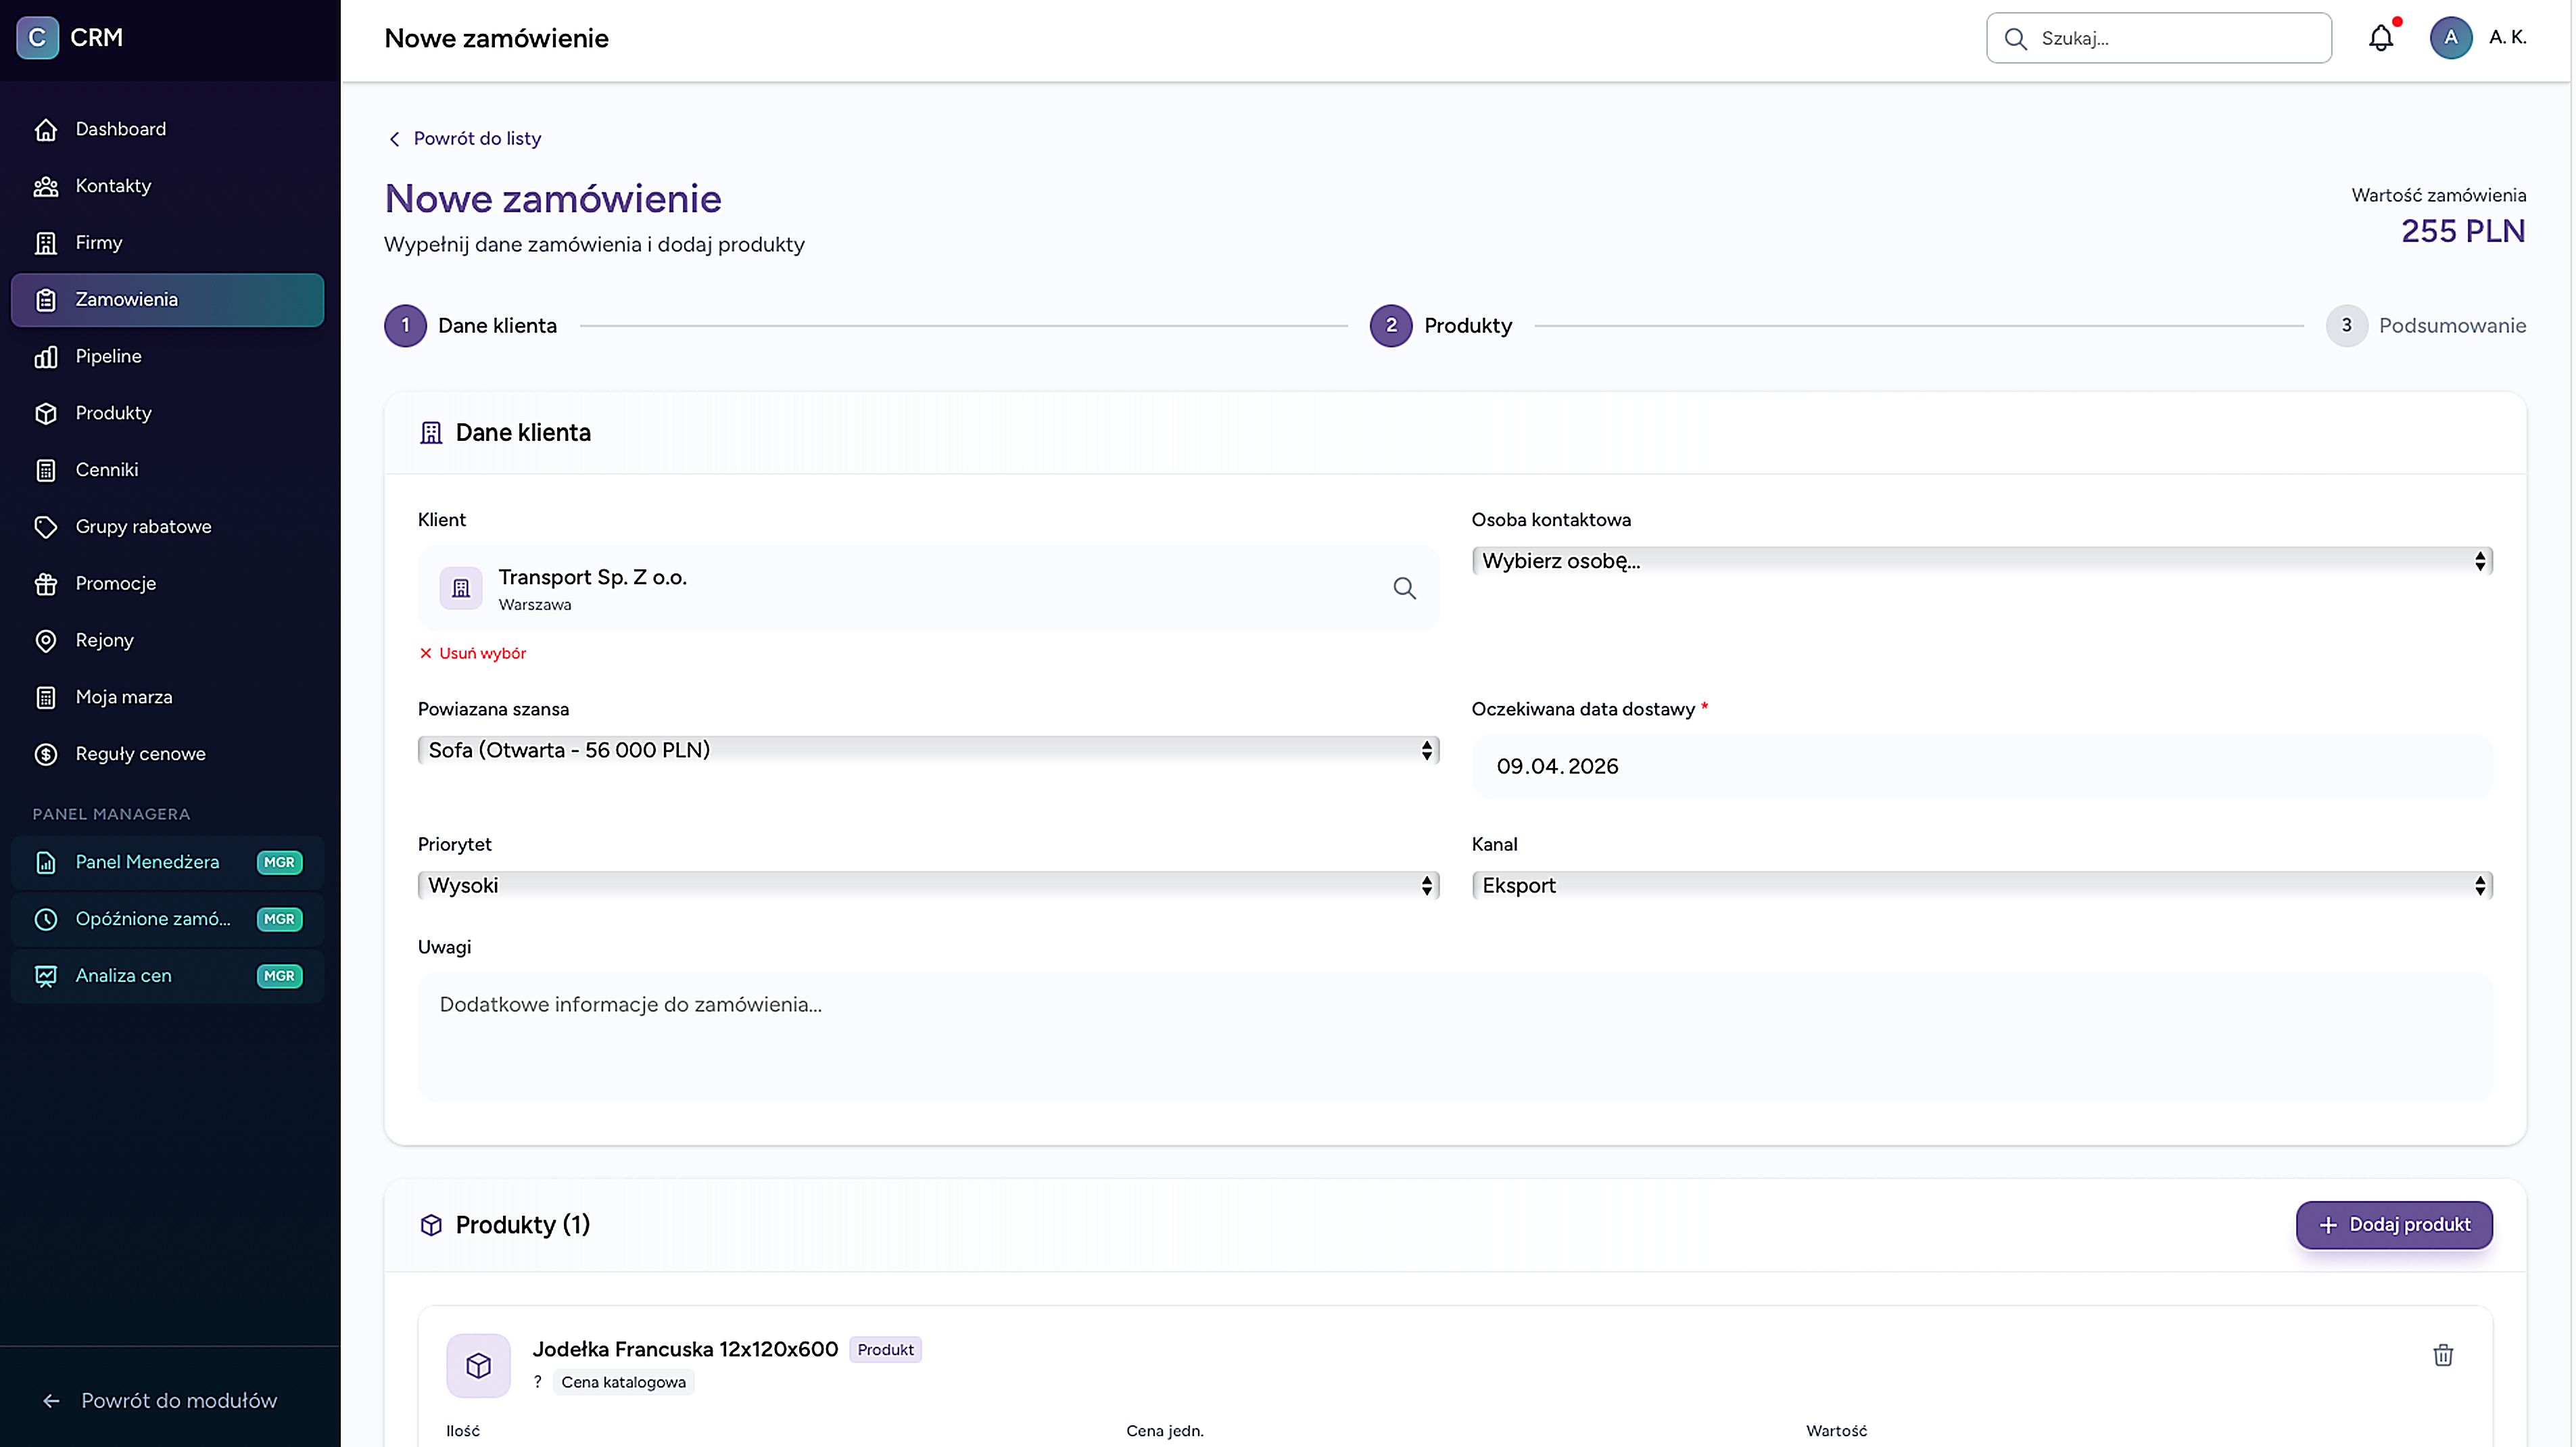The width and height of the screenshot is (2576, 1447).
Task: Click the Produkt badge next to Jodełka Francuska
Action: [x=885, y=1350]
